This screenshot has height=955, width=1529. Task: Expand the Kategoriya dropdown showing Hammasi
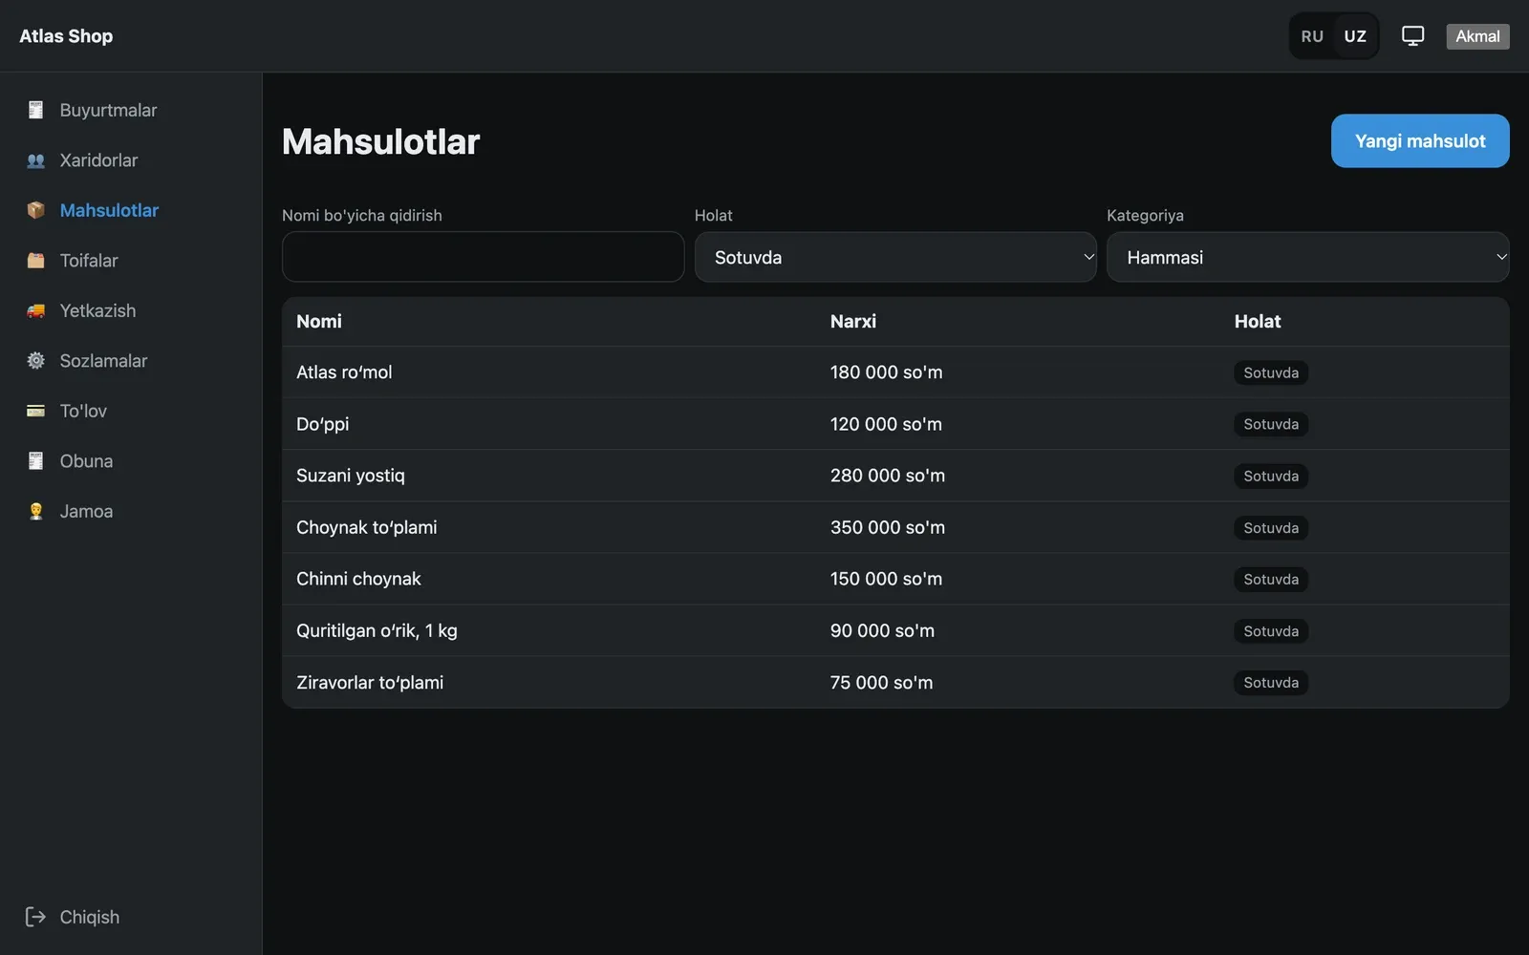pos(1307,257)
